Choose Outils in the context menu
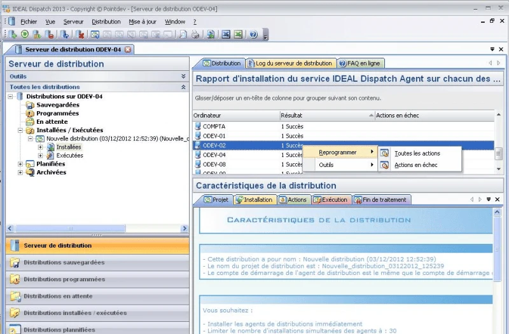 click(x=340, y=165)
